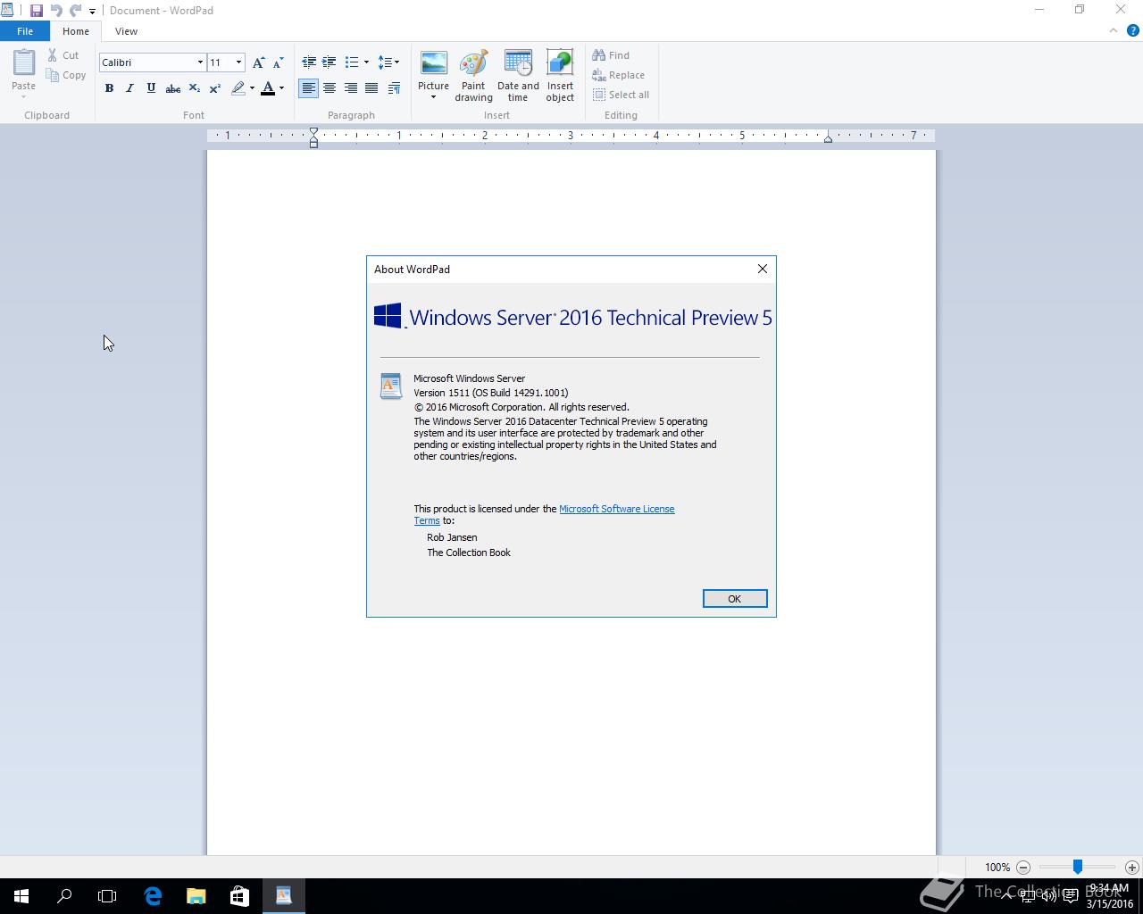1143x914 pixels.
Task: Click the Decrease indent icon
Action: (309, 62)
